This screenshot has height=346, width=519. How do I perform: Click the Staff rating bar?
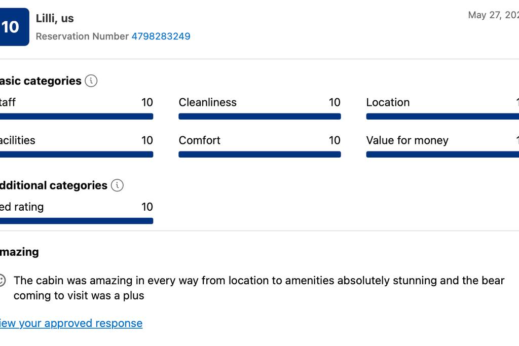[76, 117]
